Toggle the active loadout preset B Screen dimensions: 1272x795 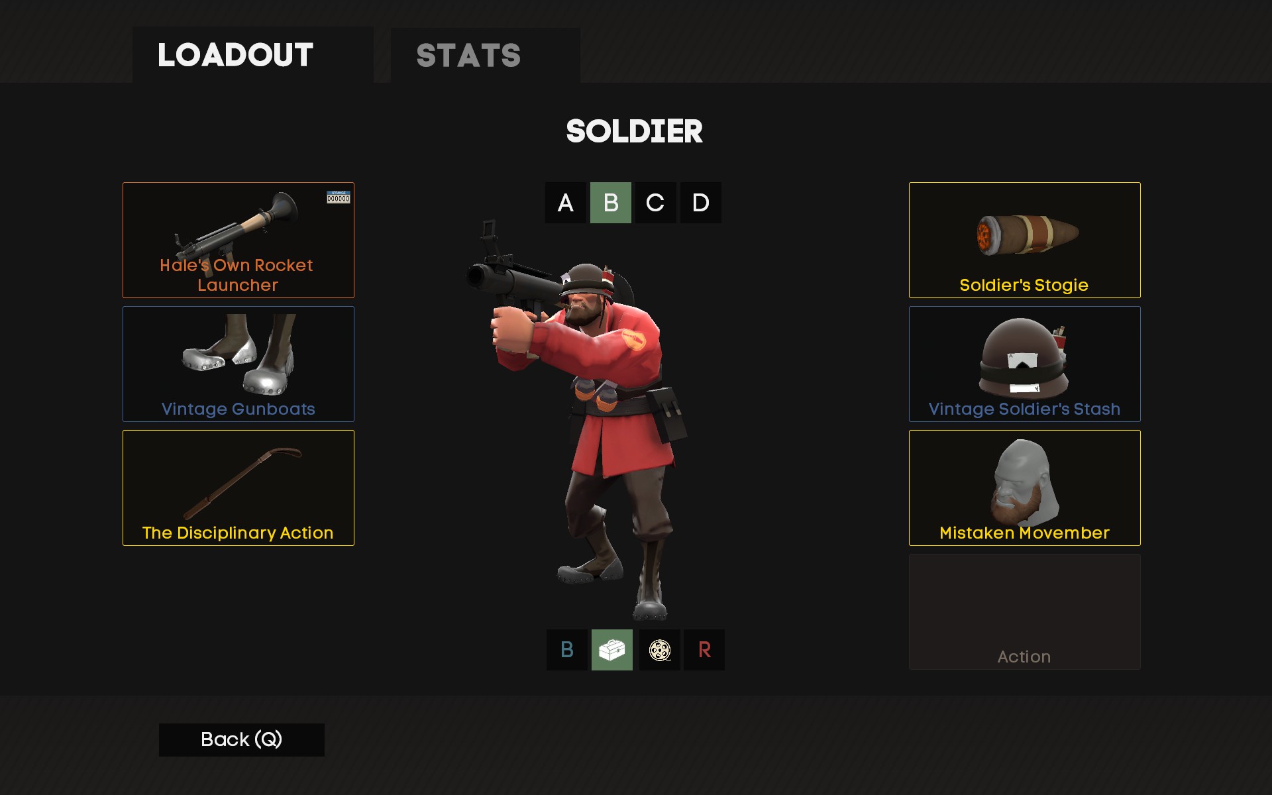611,203
